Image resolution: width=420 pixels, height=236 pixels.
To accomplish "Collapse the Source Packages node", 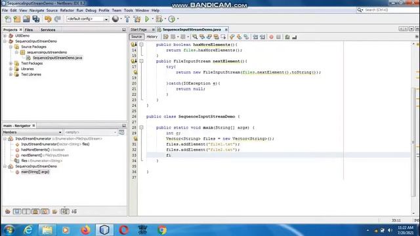I will [10, 47].
